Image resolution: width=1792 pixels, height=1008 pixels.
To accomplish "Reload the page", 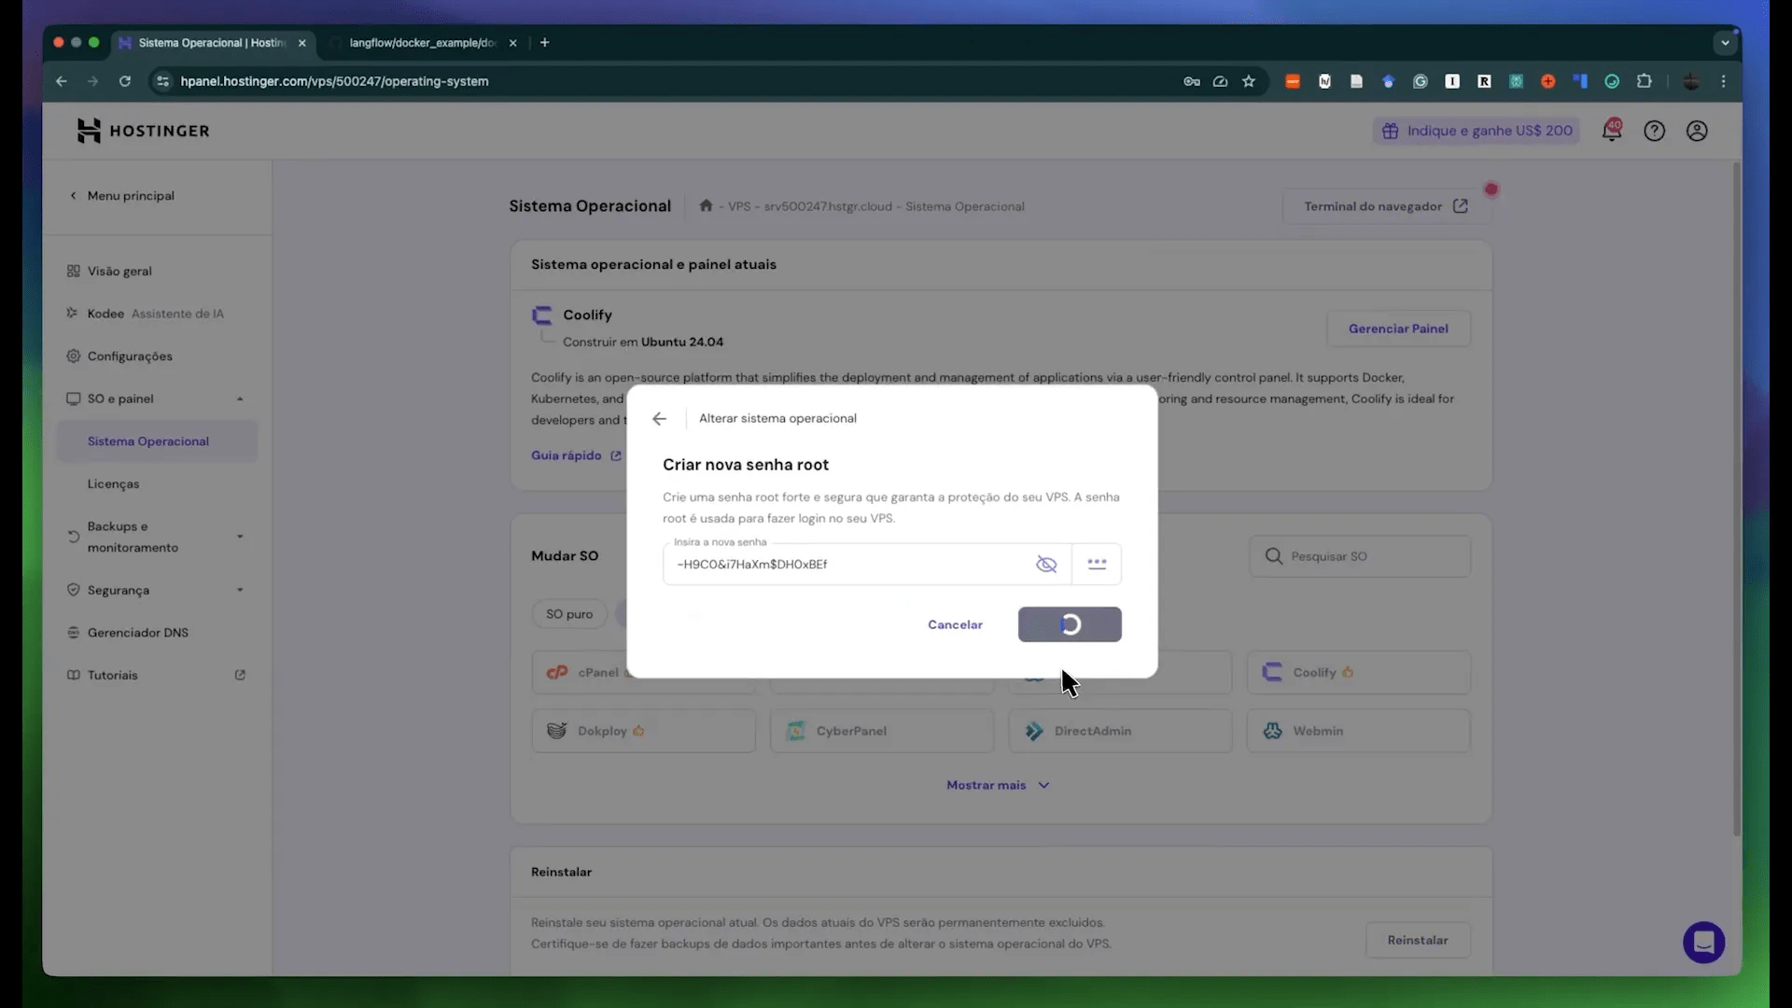I will point(125,81).
